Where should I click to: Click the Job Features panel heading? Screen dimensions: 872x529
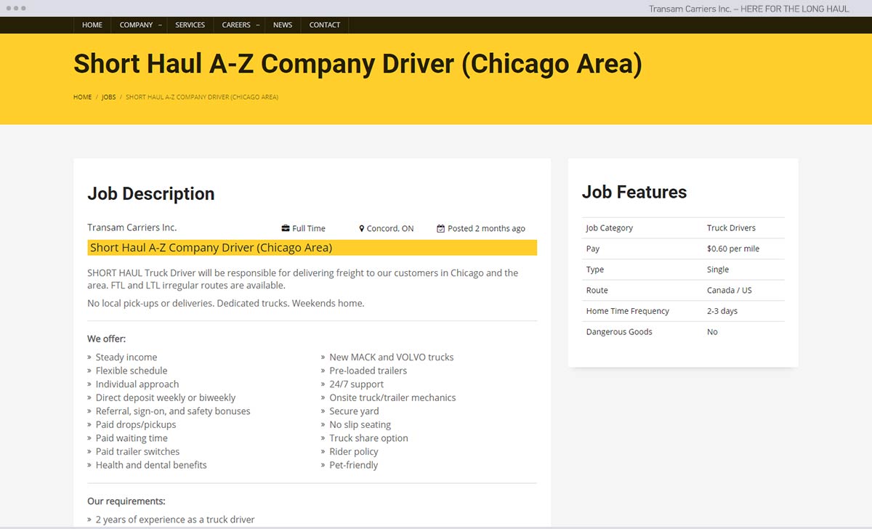tap(634, 192)
